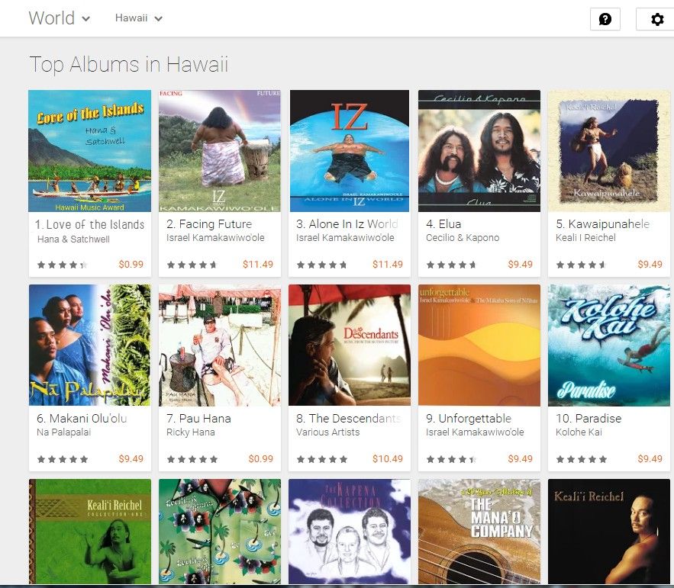Open The Mana'o Company album cover
This screenshot has width=674, height=588.
(x=479, y=532)
